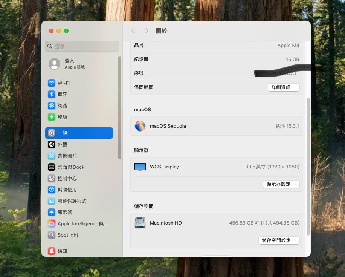Open the 通知 bell icon
The height and width of the screenshot is (277, 345).
point(52,251)
